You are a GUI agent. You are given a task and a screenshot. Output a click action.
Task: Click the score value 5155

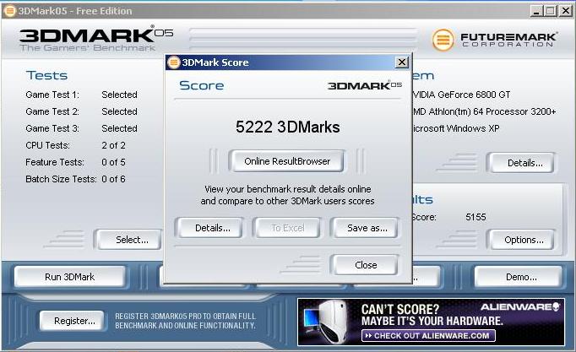[475, 217]
